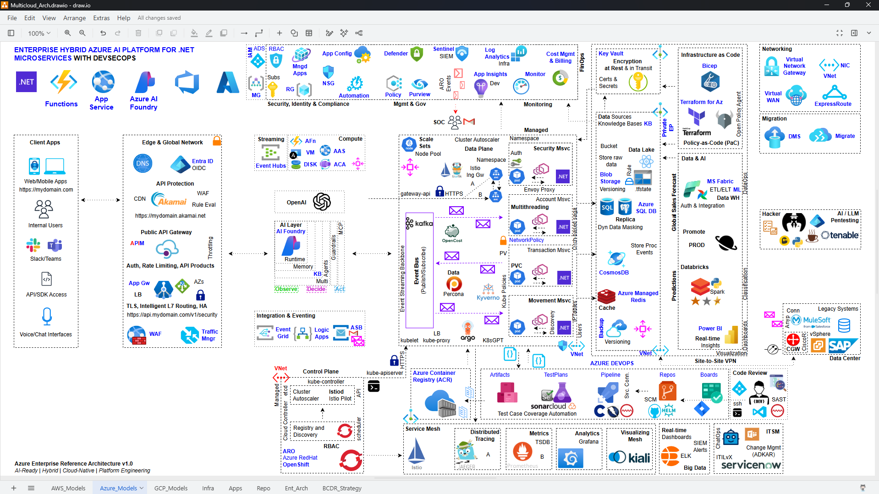Select the diagram title text block
The height and width of the screenshot is (494, 879).
[x=104, y=54]
